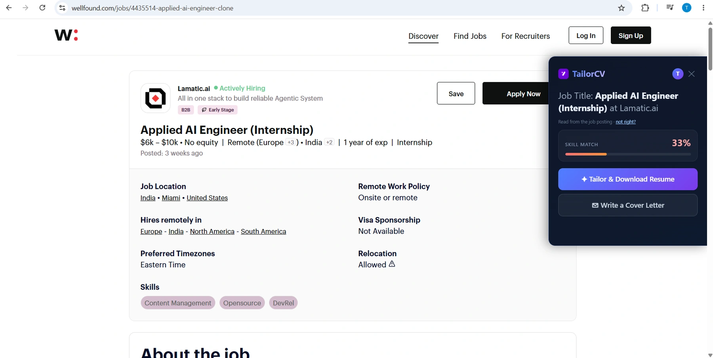
Task: Click the 33% skill match value
Action: [x=681, y=143]
